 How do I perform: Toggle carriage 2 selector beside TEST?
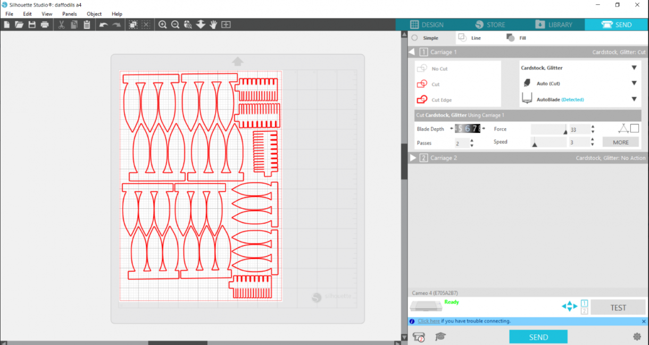[584, 311]
